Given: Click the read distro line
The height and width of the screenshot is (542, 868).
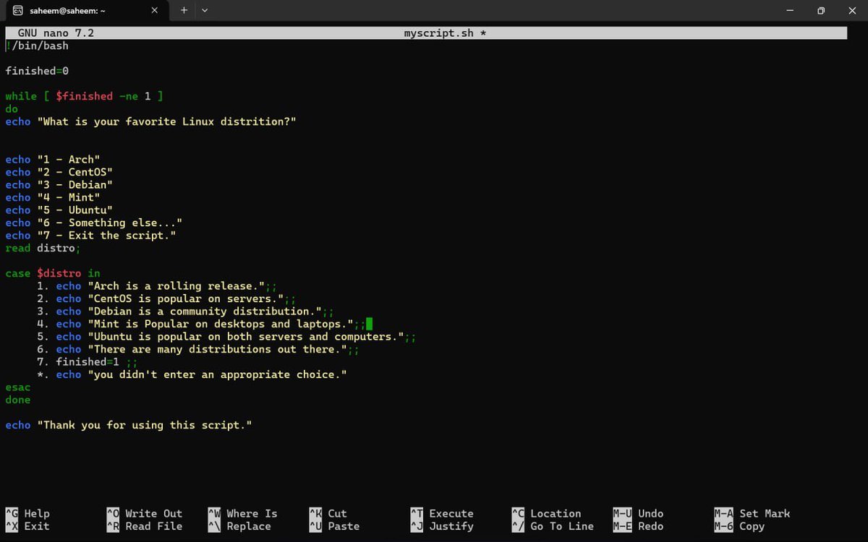Looking at the screenshot, I should pos(43,248).
